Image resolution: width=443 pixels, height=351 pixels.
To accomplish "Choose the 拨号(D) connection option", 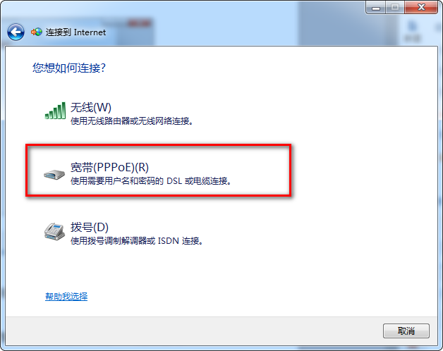I will (90, 227).
